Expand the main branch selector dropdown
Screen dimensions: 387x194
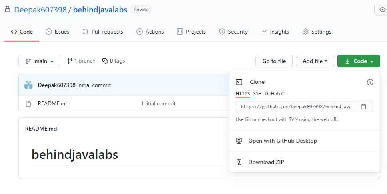click(x=39, y=61)
